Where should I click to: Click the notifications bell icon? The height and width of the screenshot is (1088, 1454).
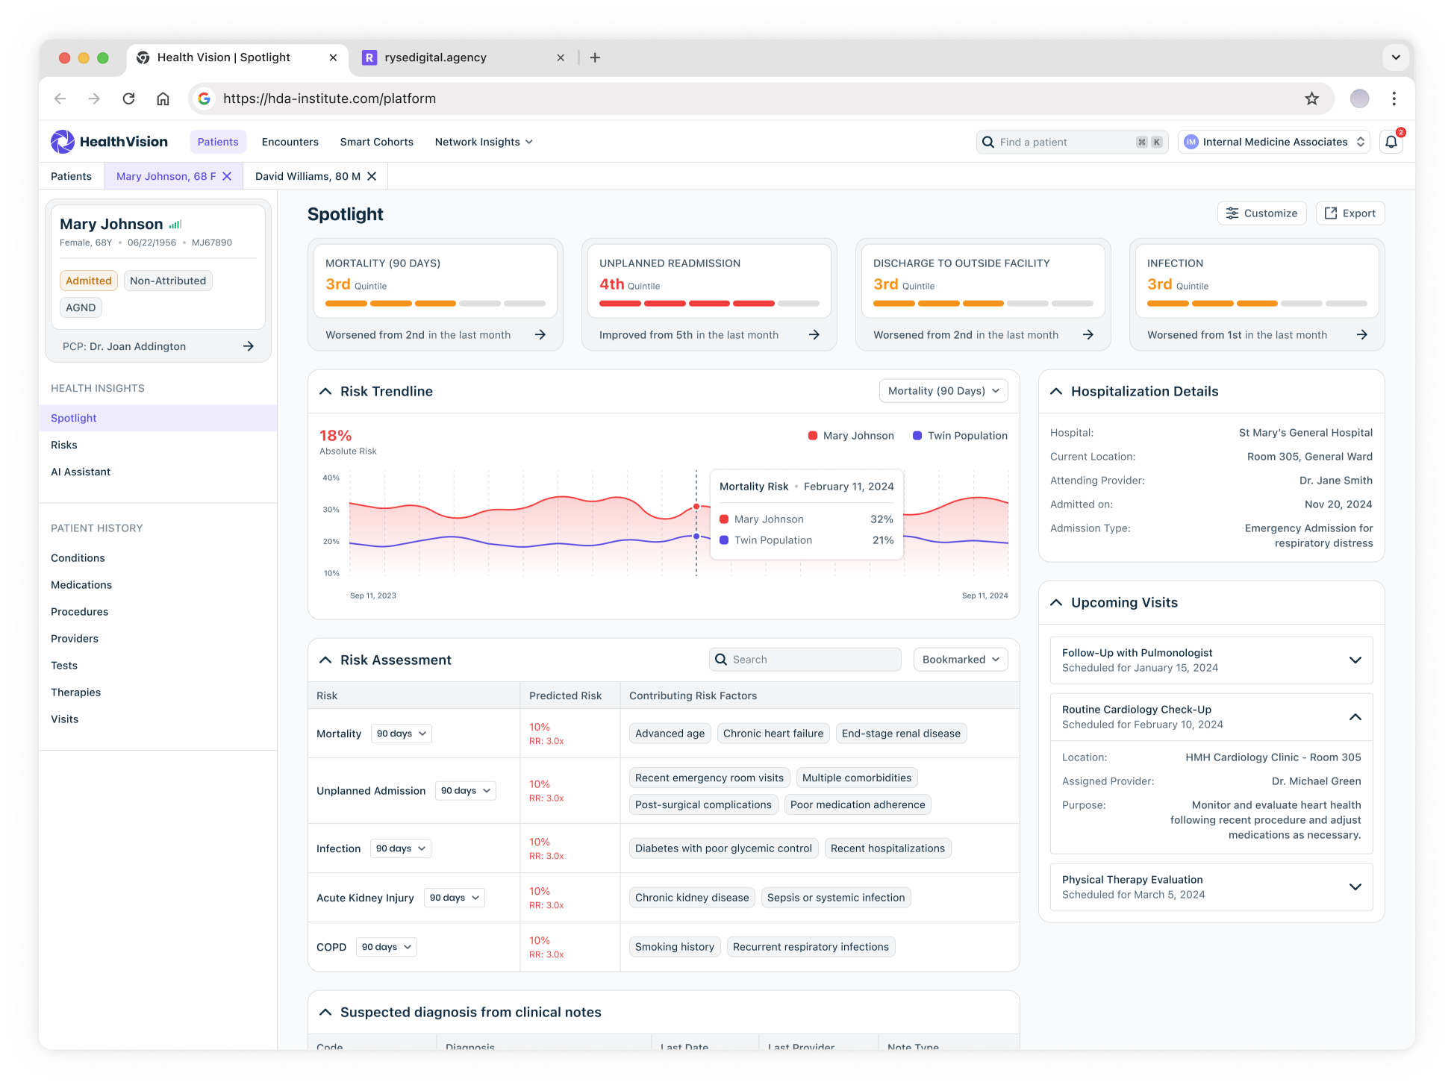1391,142
